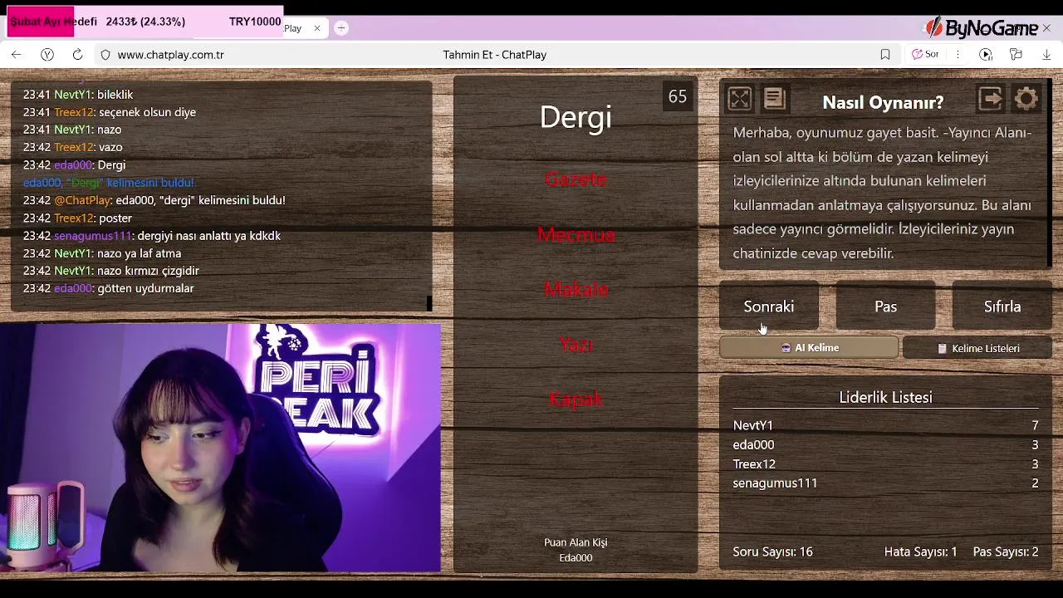This screenshot has width=1063, height=598.
Task: Click the streamer webcam feed
Action: (x=220, y=448)
